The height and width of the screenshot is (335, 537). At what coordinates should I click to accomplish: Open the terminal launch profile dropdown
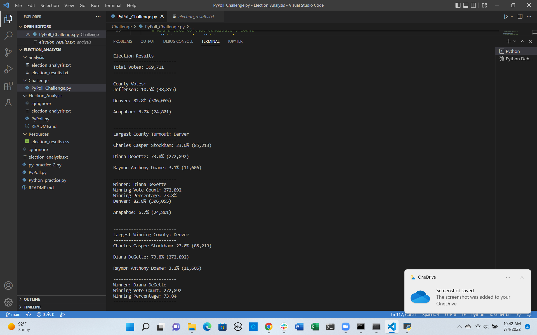pyautogui.click(x=515, y=41)
